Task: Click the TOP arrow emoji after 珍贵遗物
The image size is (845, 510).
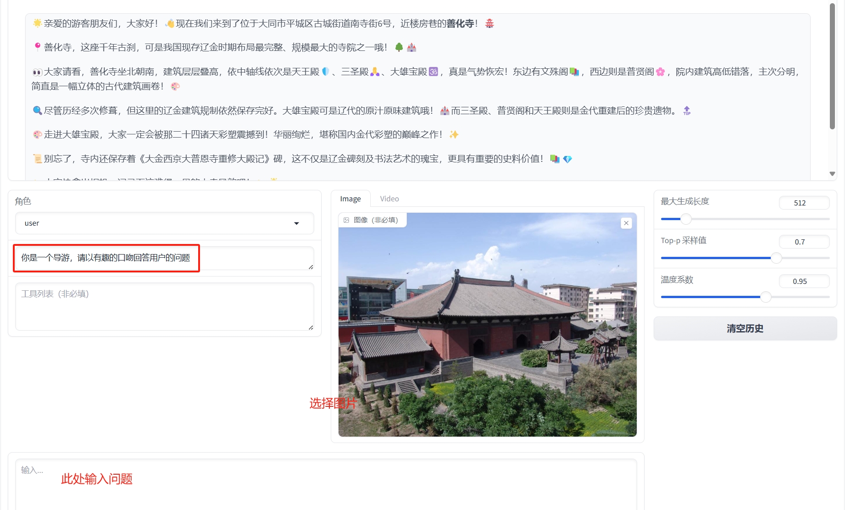Action: (687, 111)
